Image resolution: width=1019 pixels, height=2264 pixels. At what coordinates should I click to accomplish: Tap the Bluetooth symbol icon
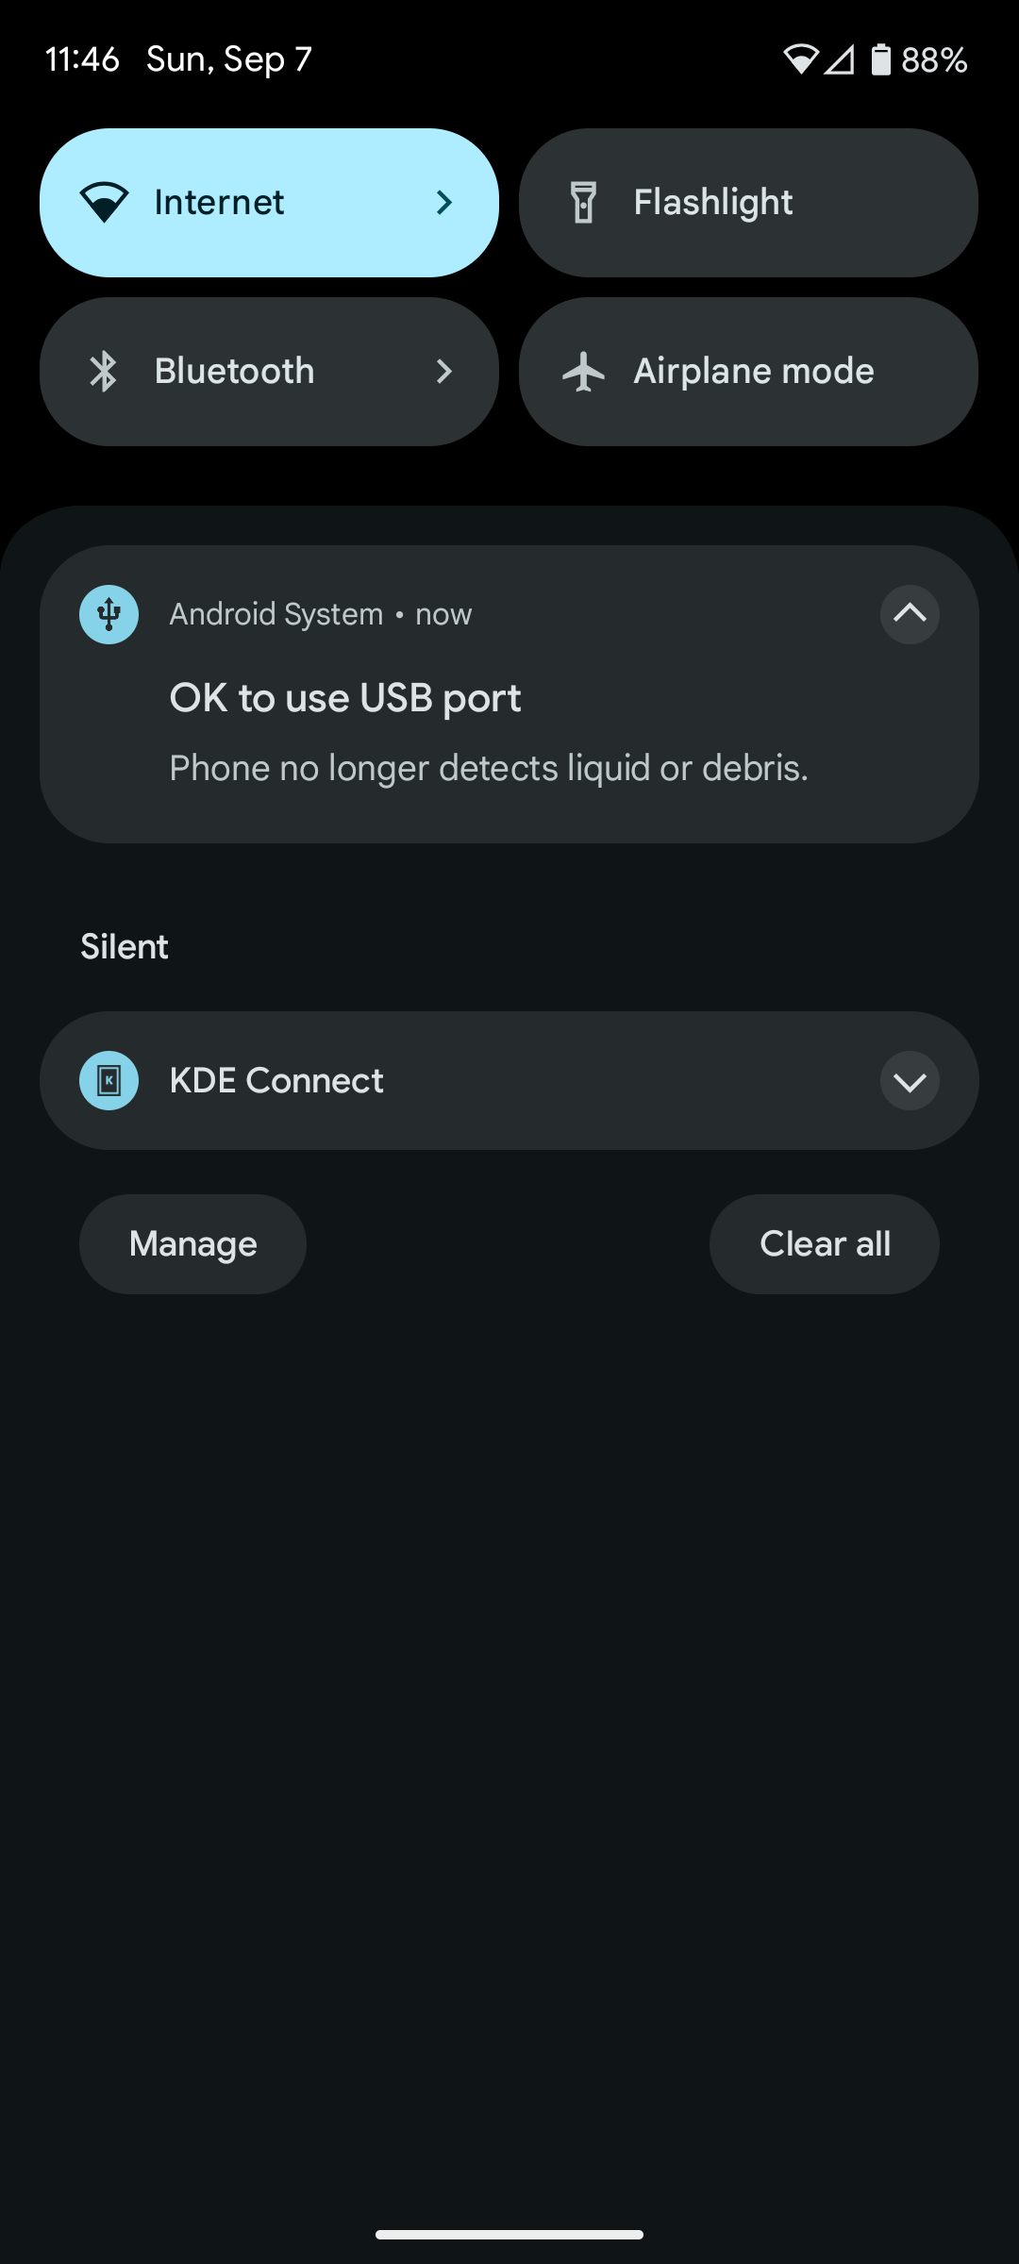[104, 372]
